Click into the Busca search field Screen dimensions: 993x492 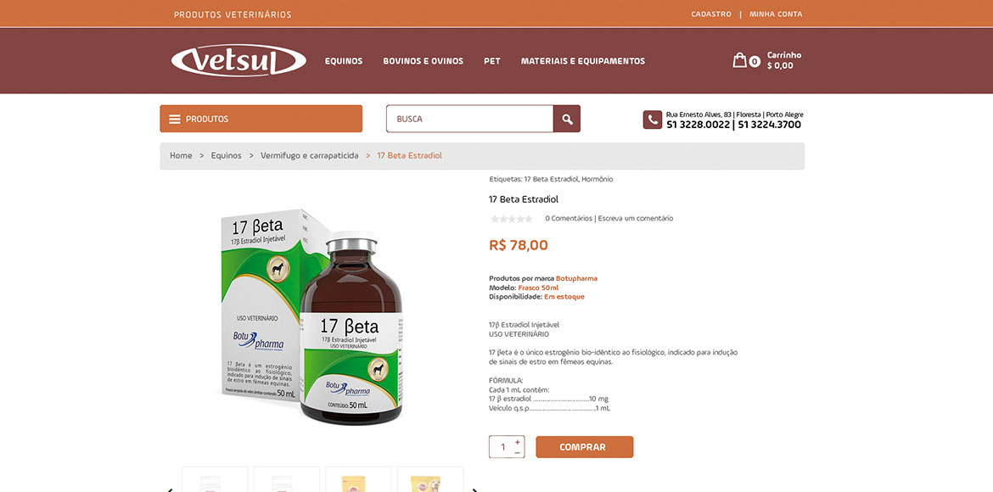[x=470, y=119]
